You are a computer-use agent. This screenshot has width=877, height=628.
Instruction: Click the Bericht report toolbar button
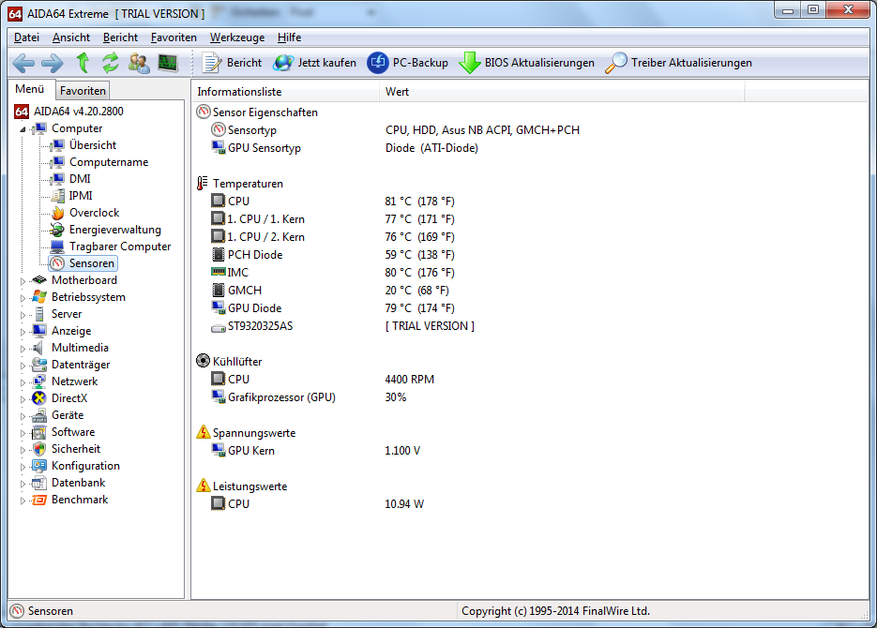[x=232, y=63]
